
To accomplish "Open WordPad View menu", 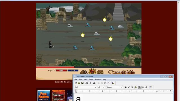I will coord(85,79).
